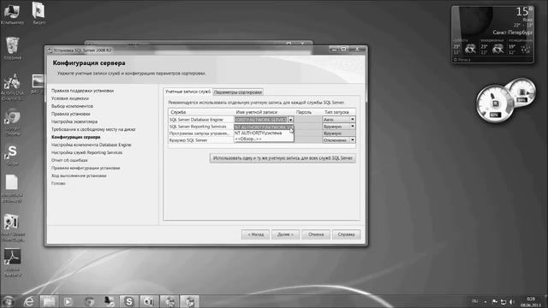Open the Корзина recycle bin icon
Image resolution: width=548 pixels, height=308 pixels.
[13, 48]
